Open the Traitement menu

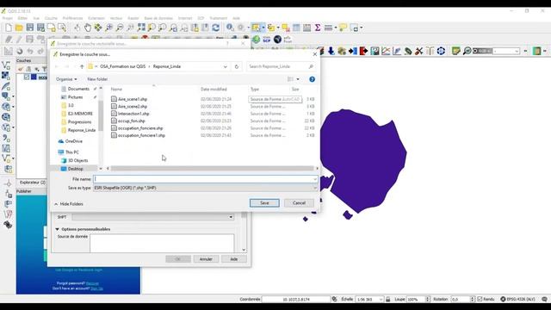[x=218, y=18]
